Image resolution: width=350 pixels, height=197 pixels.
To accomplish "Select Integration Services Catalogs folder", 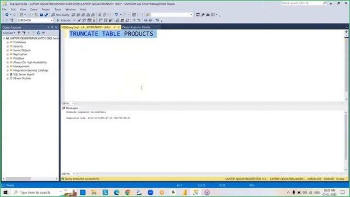I will coord(31,71).
